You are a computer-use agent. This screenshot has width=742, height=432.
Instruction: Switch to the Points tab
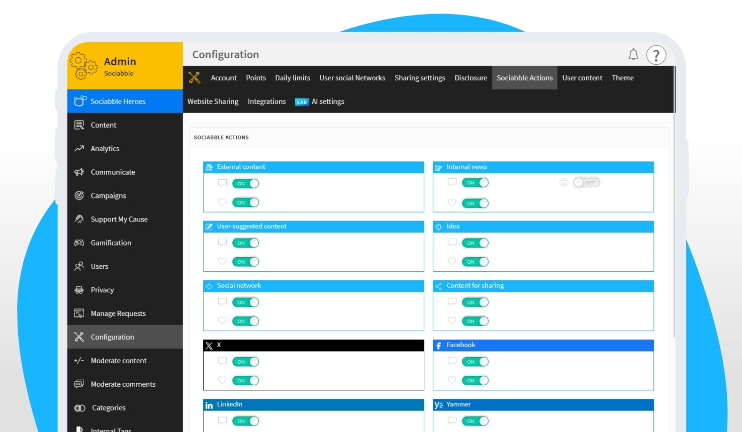256,78
